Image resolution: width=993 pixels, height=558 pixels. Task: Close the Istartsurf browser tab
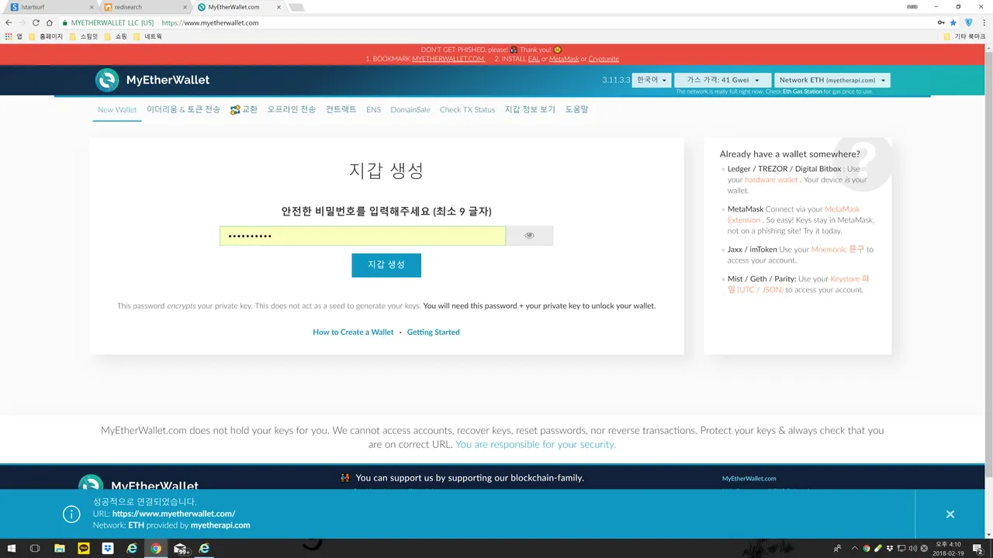coord(91,7)
